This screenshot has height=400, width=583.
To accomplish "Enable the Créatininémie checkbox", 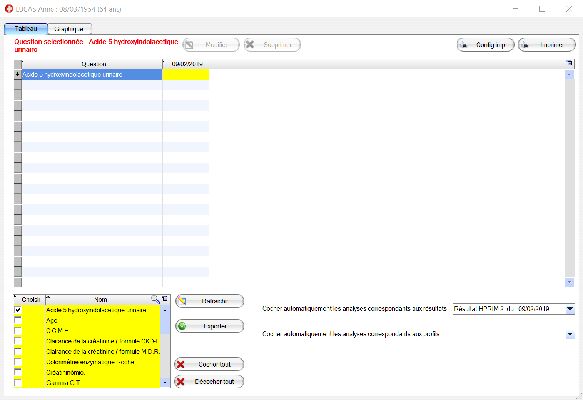I will pyautogui.click(x=18, y=372).
